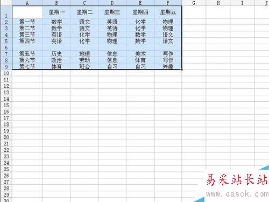Screen dimensions: 269x202
Task: Click the cell containing 星期四
Action: (140, 12)
